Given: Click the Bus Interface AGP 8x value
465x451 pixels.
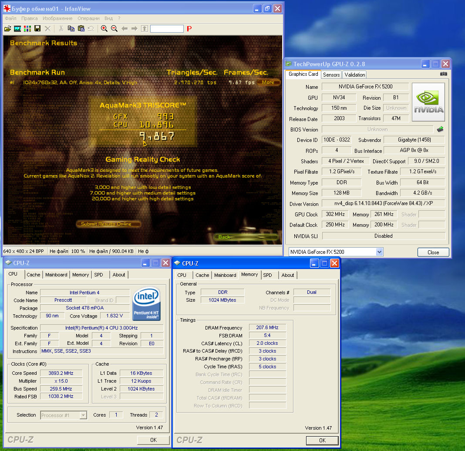Looking at the screenshot, I should point(414,150).
